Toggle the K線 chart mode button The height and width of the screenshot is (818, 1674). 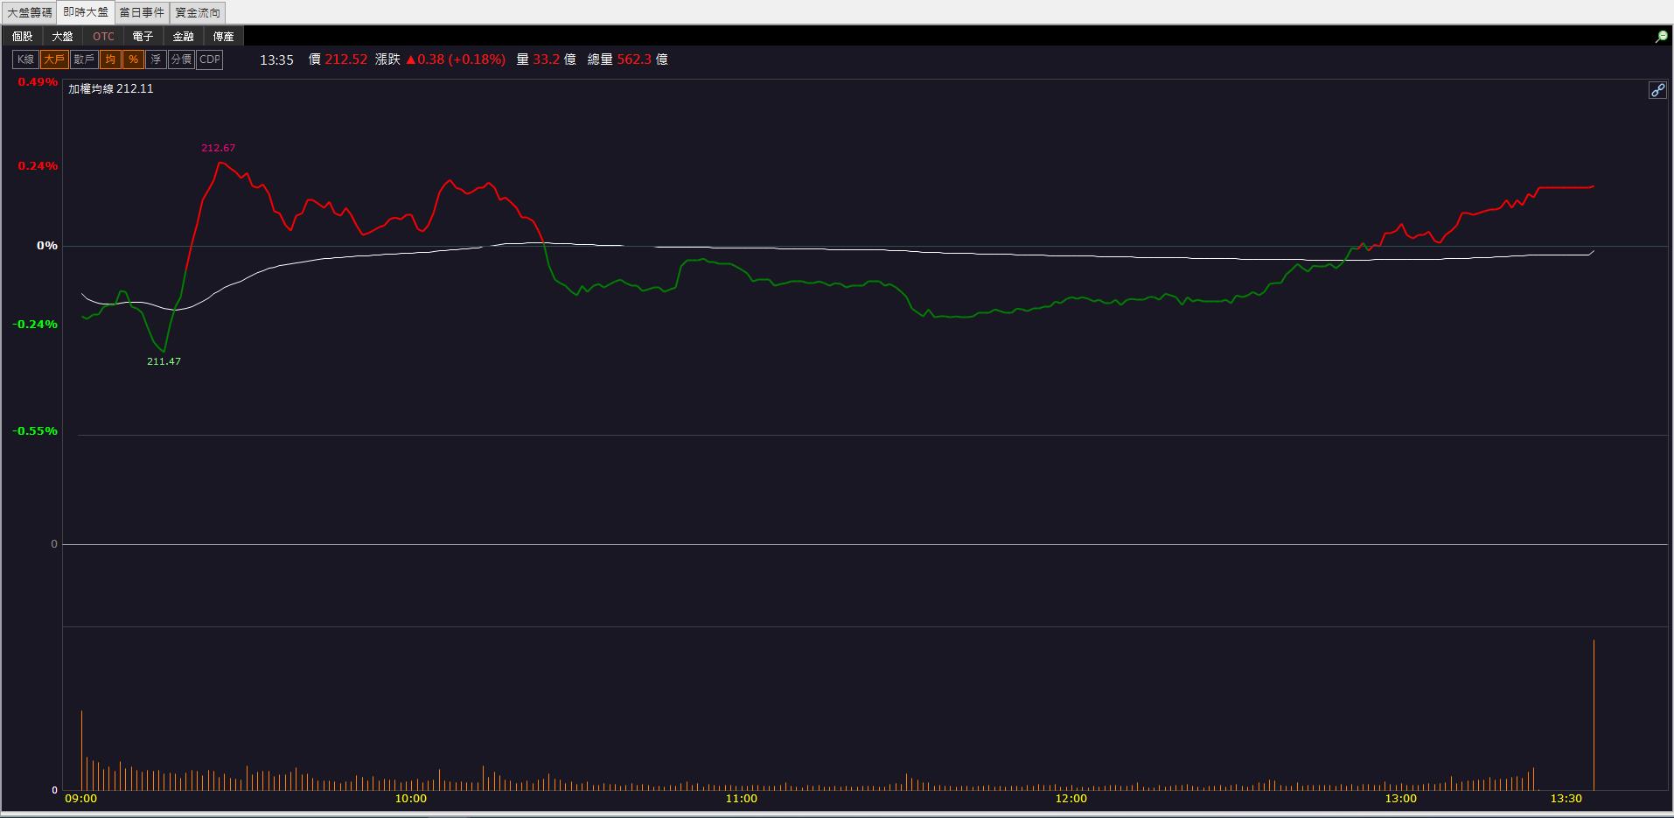25,59
